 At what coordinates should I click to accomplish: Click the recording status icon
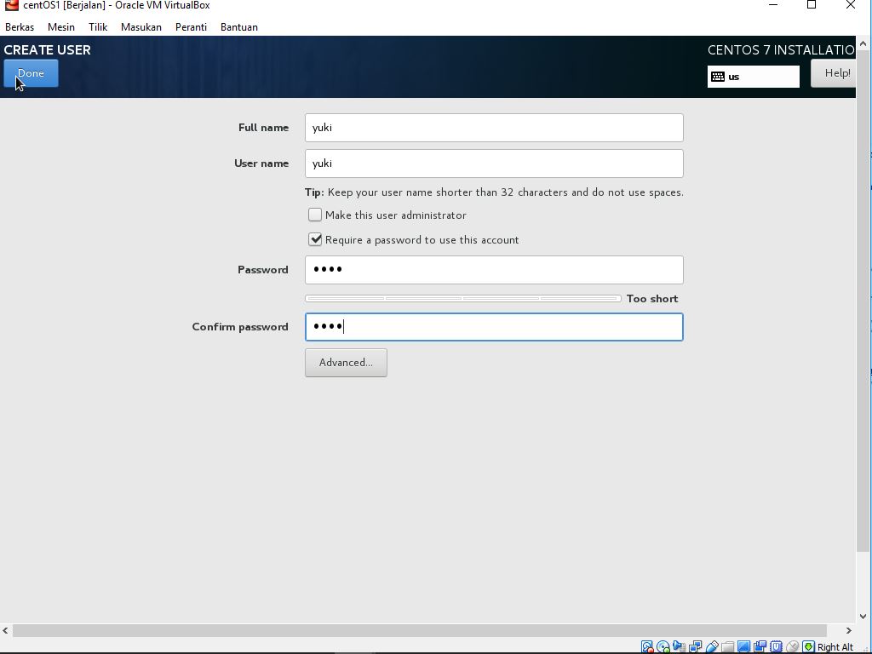coord(760,647)
